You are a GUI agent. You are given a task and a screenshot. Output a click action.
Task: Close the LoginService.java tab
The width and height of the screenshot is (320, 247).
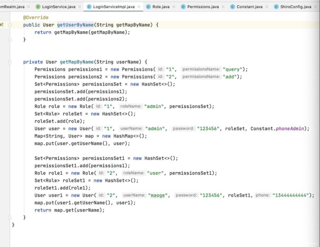(x=80, y=7)
